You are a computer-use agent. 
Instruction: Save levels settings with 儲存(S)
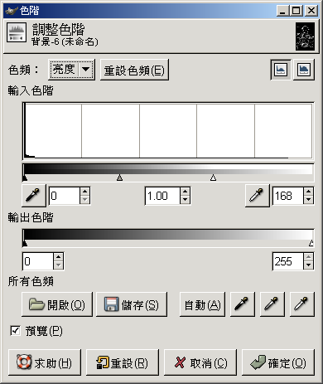click(132, 304)
